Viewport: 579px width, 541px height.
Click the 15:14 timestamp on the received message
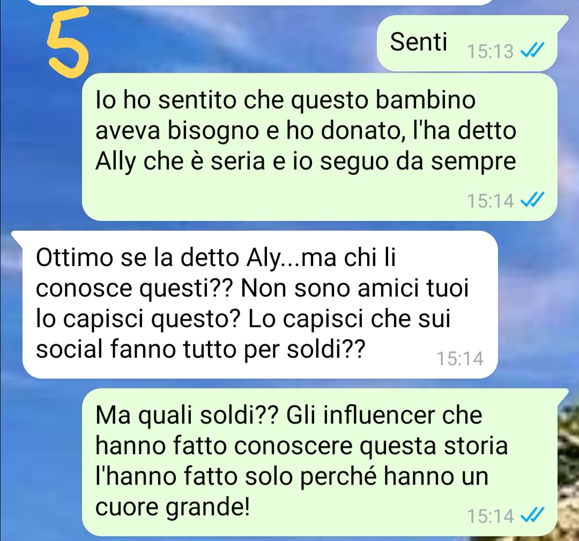pyautogui.click(x=460, y=358)
